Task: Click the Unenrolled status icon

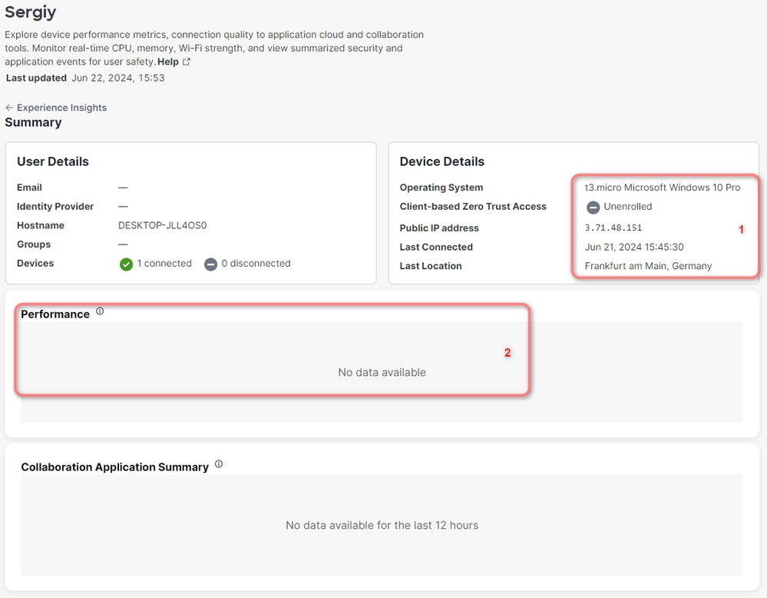Action: point(593,208)
